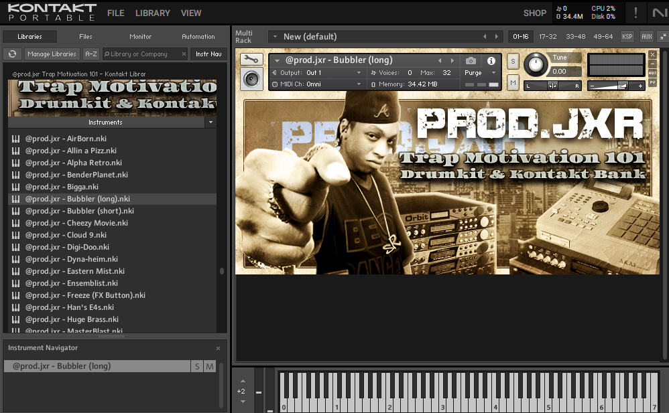Image resolution: width=669 pixels, height=413 pixels.
Task: Click the KSP master script icon
Action: pos(627,37)
